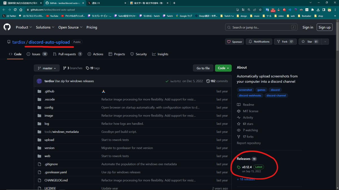View the 19 tags link

(93, 68)
